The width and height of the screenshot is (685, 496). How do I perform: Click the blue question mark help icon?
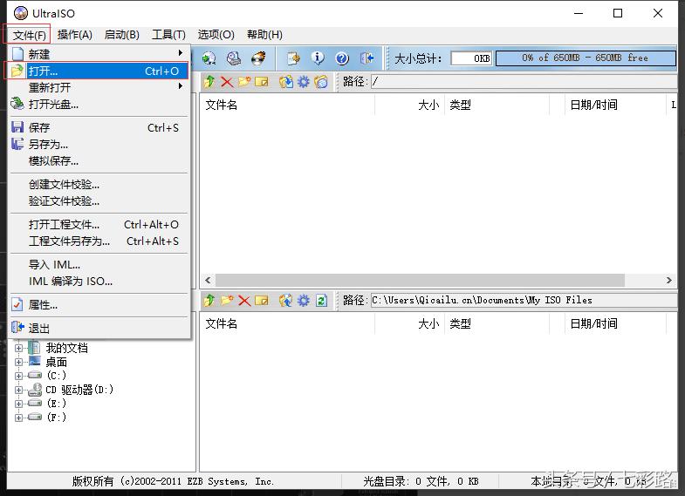click(342, 58)
